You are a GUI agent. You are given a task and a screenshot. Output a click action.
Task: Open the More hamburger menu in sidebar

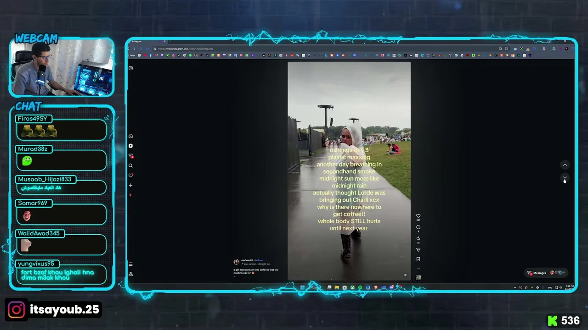coord(130,264)
